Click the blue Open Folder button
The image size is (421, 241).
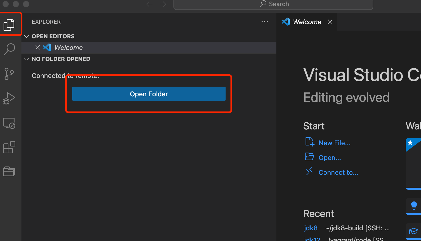(149, 94)
